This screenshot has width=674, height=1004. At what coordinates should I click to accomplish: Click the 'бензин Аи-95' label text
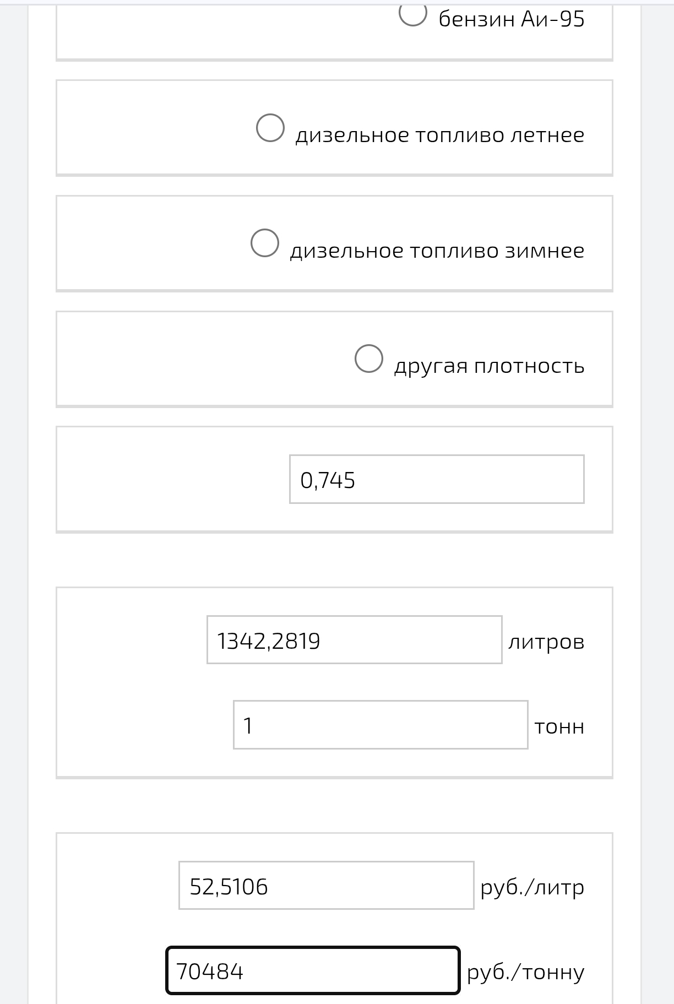[512, 19]
